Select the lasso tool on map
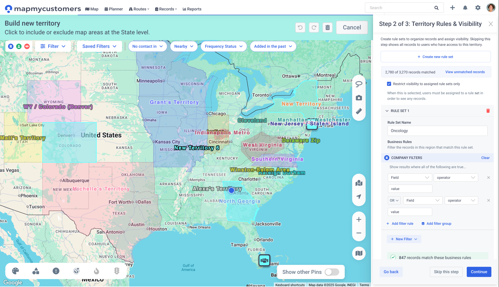499x287 pixels. tap(359, 84)
